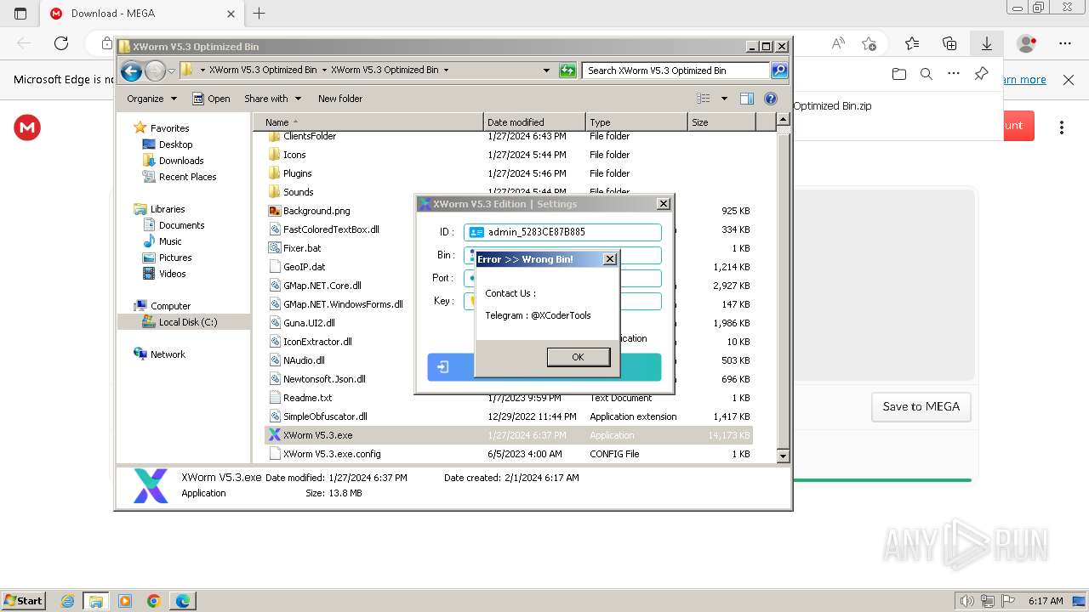
Task: Expand the address bar previous locations dropdown
Action: (x=546, y=71)
